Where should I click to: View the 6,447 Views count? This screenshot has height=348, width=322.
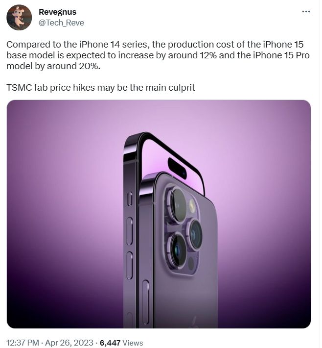(x=121, y=343)
